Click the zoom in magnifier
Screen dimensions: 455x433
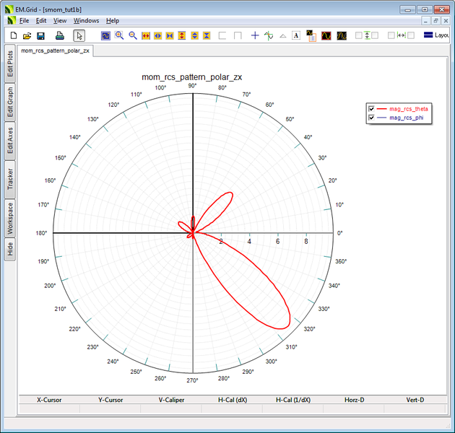click(x=119, y=35)
